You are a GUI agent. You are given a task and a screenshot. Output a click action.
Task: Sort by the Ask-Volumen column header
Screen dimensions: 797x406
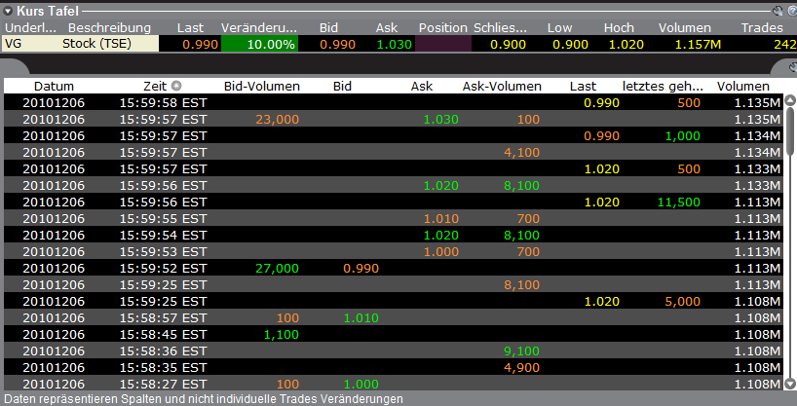click(x=502, y=86)
